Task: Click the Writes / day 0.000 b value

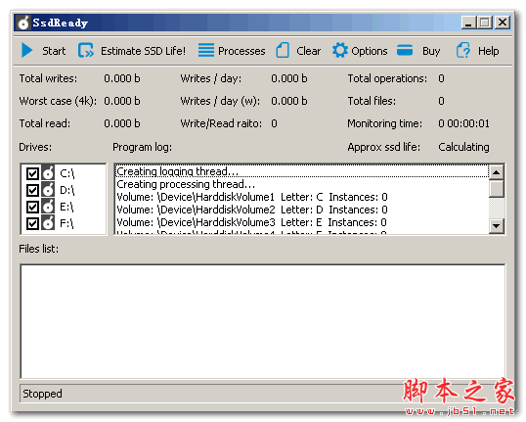Action: (x=288, y=78)
